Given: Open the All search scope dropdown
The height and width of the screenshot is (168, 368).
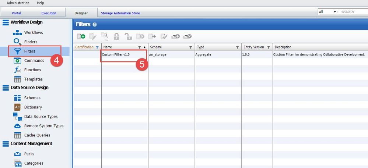Looking at the screenshot, I should pyautogui.click(x=327, y=12).
